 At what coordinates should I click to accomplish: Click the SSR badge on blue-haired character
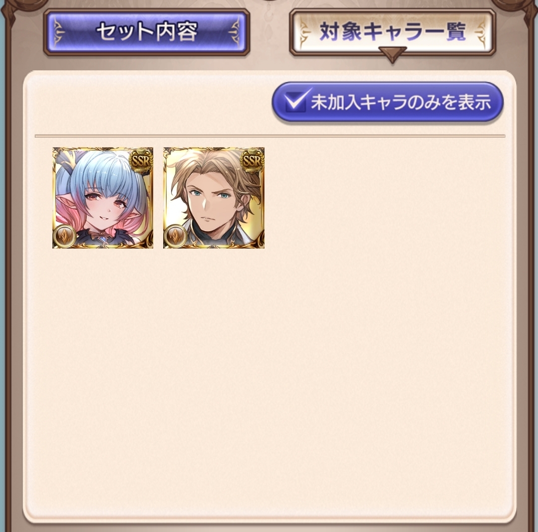point(141,161)
